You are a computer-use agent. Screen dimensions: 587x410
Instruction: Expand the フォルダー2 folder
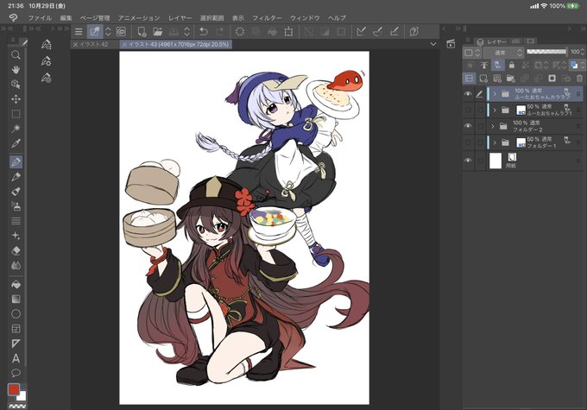pyautogui.click(x=493, y=126)
